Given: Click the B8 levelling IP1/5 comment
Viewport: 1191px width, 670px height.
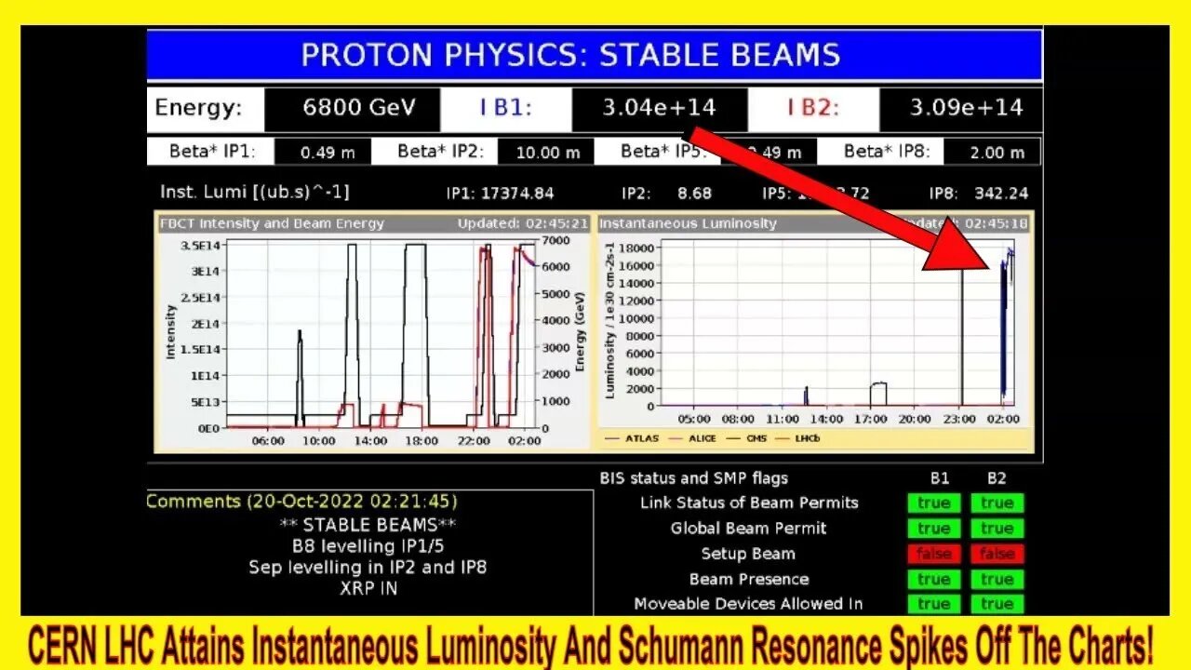Looking at the screenshot, I should 368,546.
